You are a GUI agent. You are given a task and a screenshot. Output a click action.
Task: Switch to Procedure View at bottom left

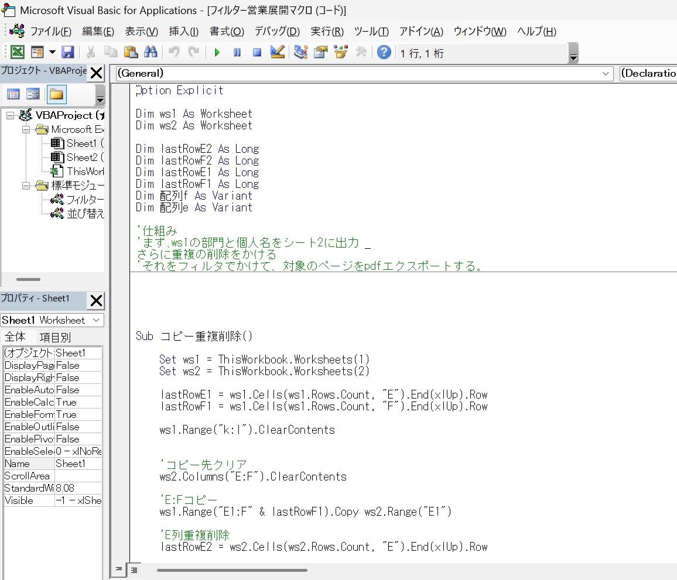(118, 569)
